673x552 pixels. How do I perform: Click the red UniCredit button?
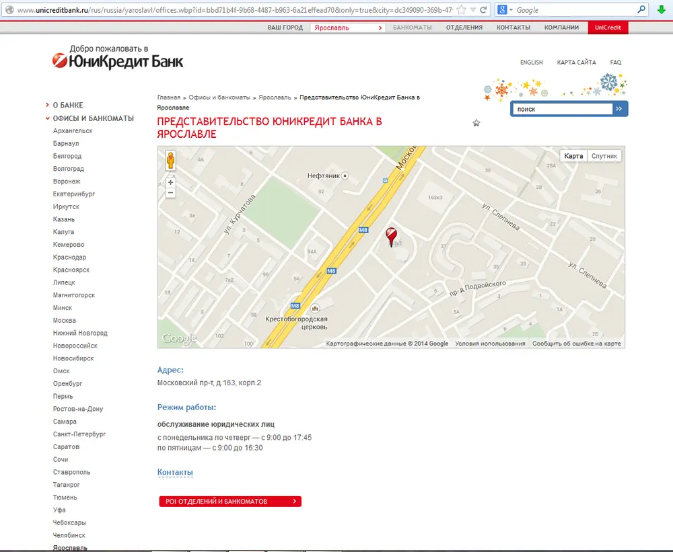pyautogui.click(x=608, y=28)
